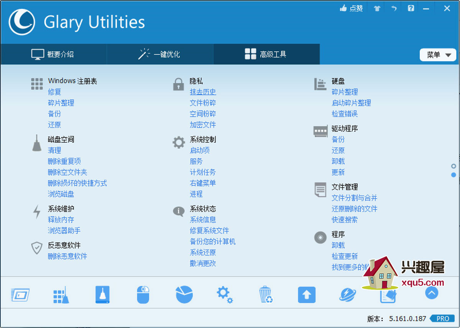Open 删除重复项 link
460x328 pixels.
(64, 161)
